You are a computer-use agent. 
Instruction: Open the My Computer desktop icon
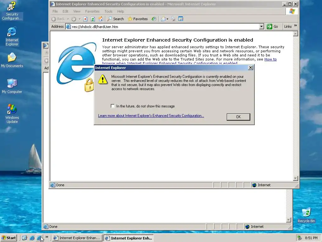pos(12,86)
